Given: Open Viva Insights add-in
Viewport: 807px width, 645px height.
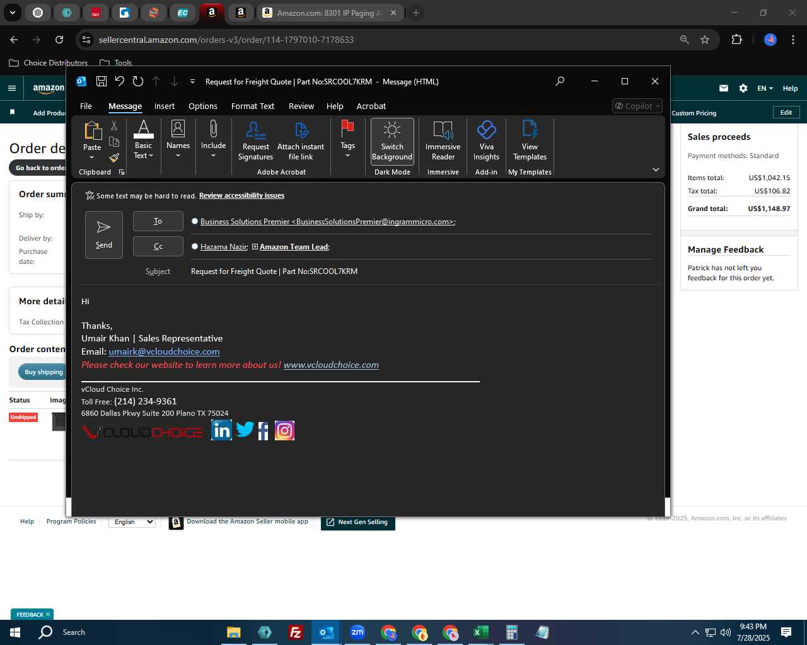Looking at the screenshot, I should pyautogui.click(x=486, y=141).
